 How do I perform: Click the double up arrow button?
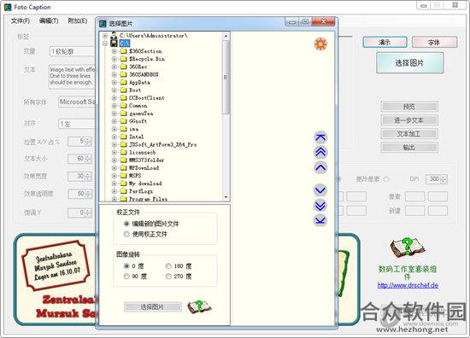[x=320, y=152]
